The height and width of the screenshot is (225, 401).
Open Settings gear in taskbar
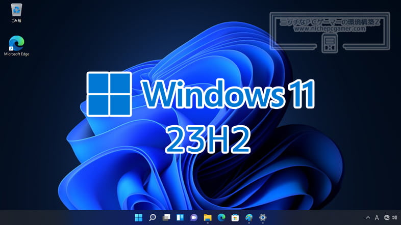pyautogui.click(x=263, y=217)
